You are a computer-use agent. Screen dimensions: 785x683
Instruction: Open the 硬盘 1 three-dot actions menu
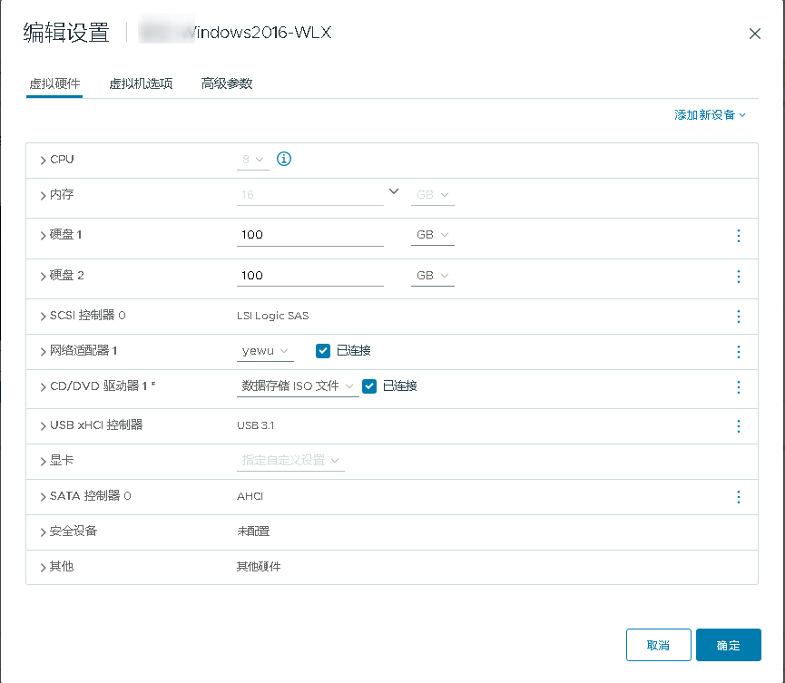coord(738,236)
